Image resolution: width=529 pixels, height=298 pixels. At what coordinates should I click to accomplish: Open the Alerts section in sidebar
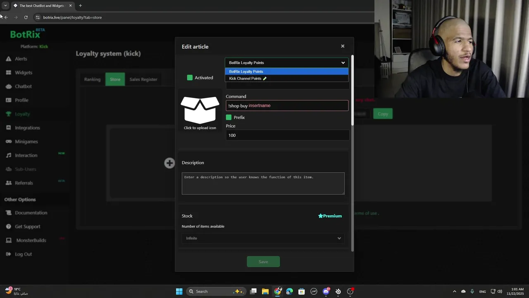(21, 59)
